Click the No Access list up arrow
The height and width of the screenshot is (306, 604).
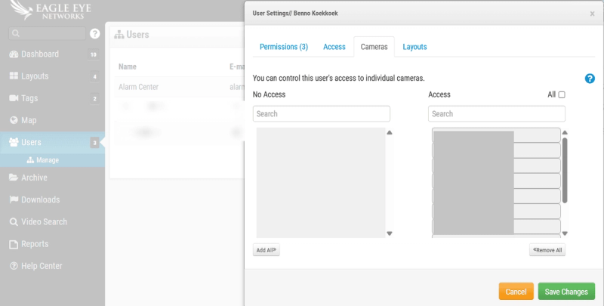click(390, 132)
